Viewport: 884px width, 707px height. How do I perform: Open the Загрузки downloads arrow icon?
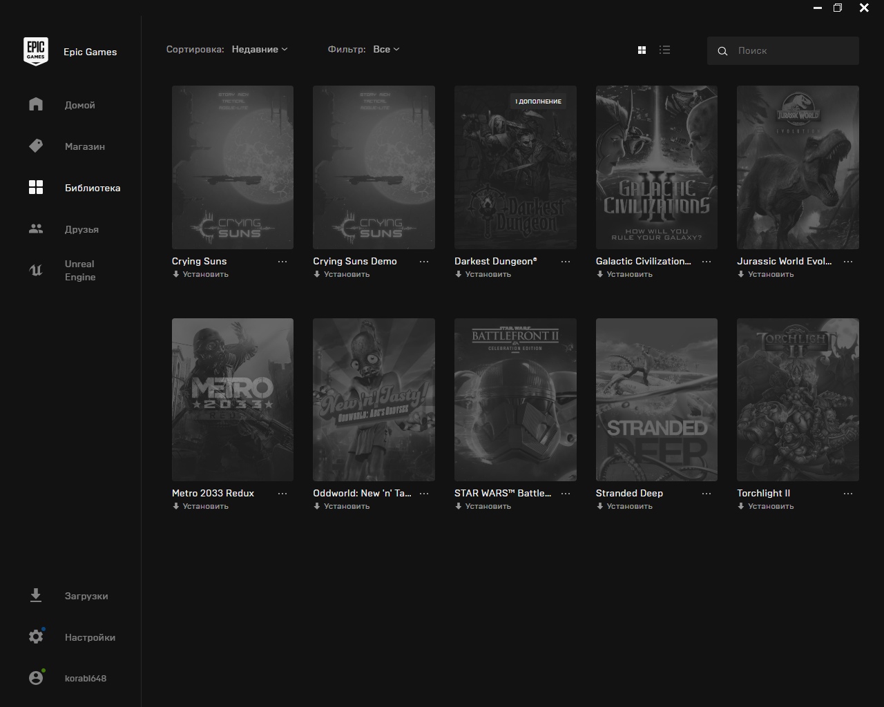coord(36,595)
